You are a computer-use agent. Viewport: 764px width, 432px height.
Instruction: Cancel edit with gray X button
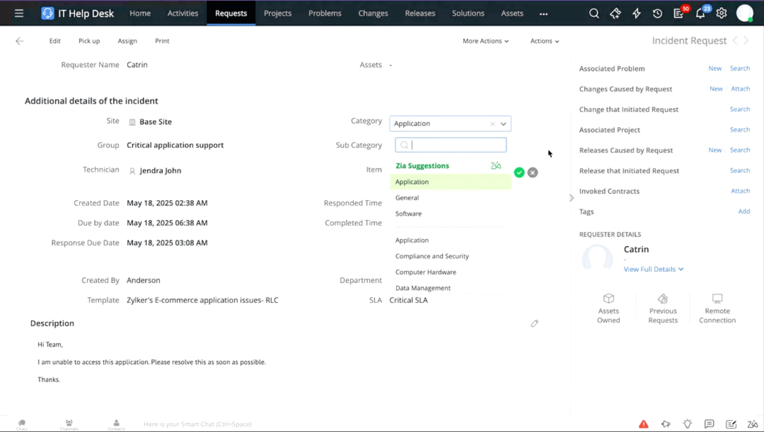point(533,172)
